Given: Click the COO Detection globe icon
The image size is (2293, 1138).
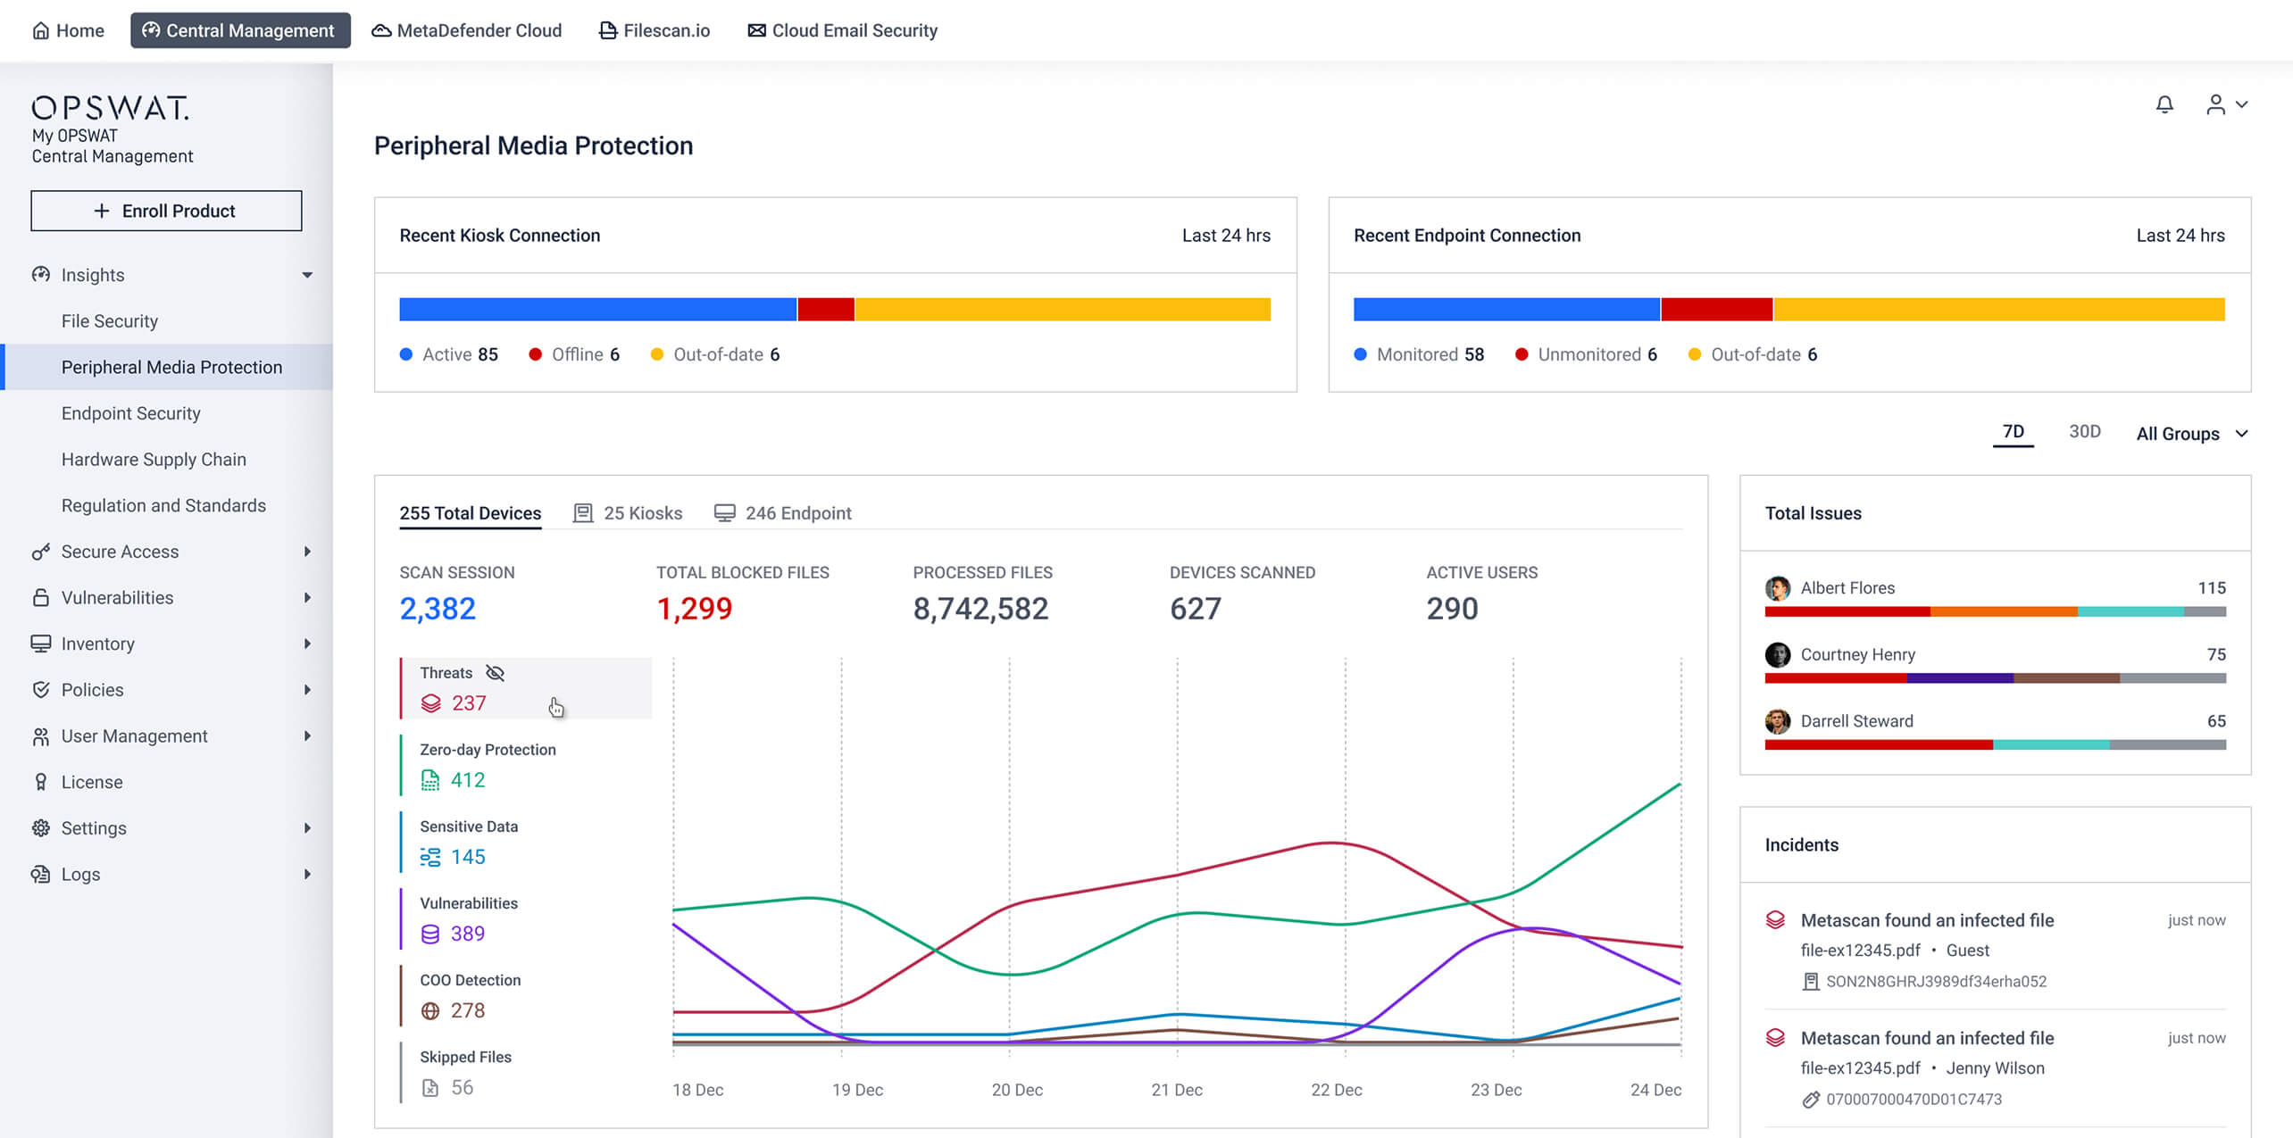Looking at the screenshot, I should point(430,1010).
